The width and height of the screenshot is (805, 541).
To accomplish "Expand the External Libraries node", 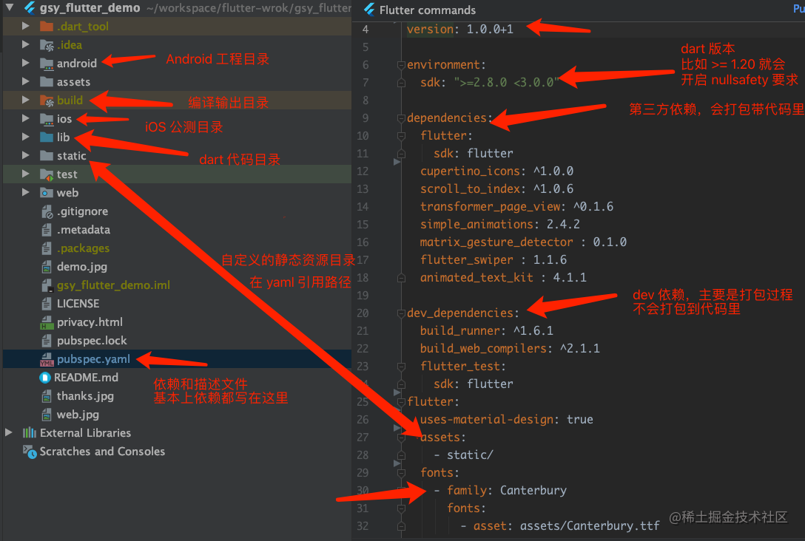I will pyautogui.click(x=9, y=433).
